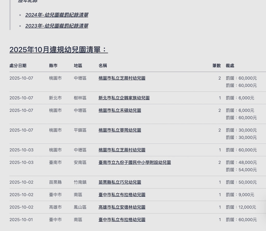Click the 桃園市私立芝蔴村幼兒園 link dated 2025-10-07
Screen dimensions: 266x231
(122, 78)
